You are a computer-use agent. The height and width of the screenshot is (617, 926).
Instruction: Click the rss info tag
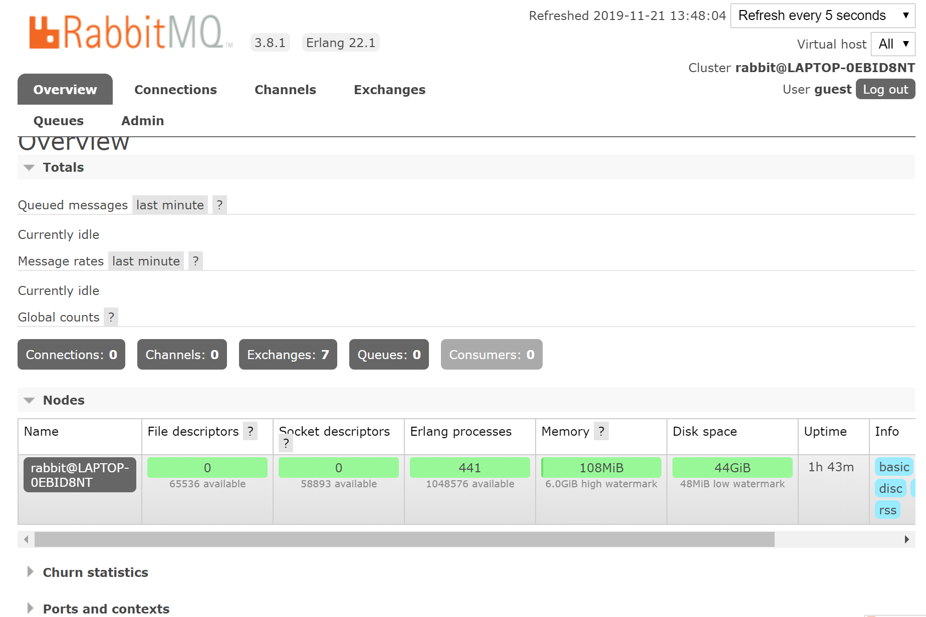pyautogui.click(x=887, y=510)
